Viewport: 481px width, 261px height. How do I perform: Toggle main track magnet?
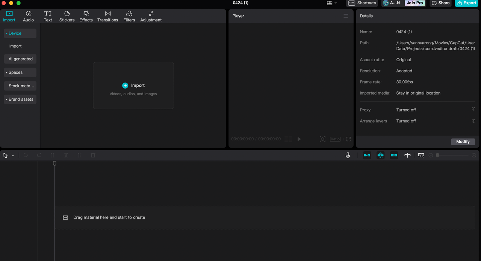click(367, 155)
